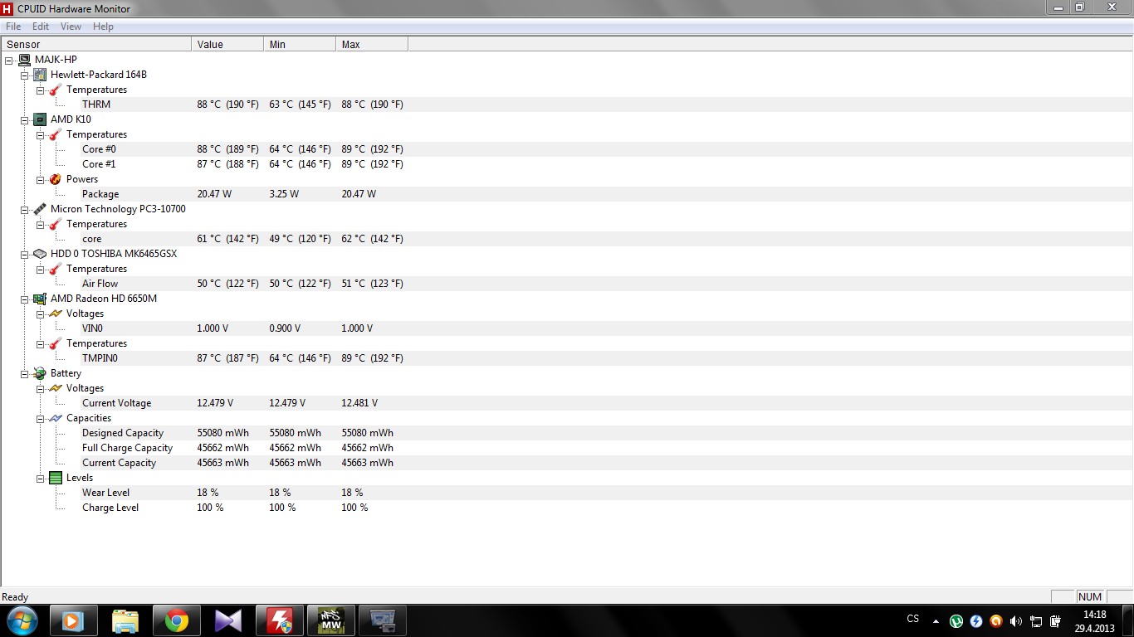Collapse the Levels node

(x=40, y=478)
